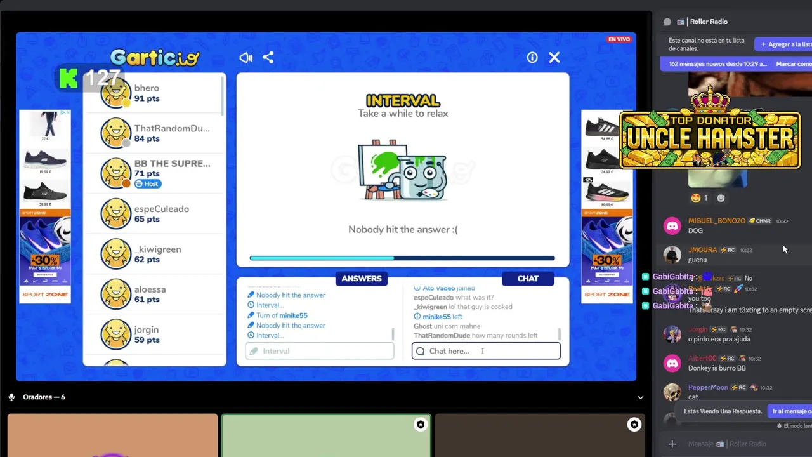
Task: Select _kiwigreen's avatar
Action: (116, 254)
